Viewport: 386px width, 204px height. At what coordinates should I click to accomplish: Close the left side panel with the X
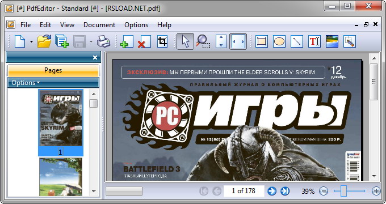[x=95, y=57]
